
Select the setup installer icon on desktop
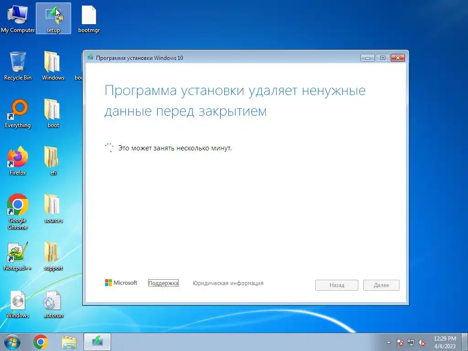(x=53, y=18)
